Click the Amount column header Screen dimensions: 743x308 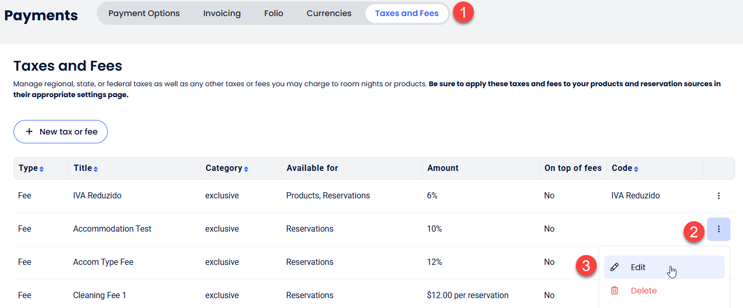[x=443, y=168]
